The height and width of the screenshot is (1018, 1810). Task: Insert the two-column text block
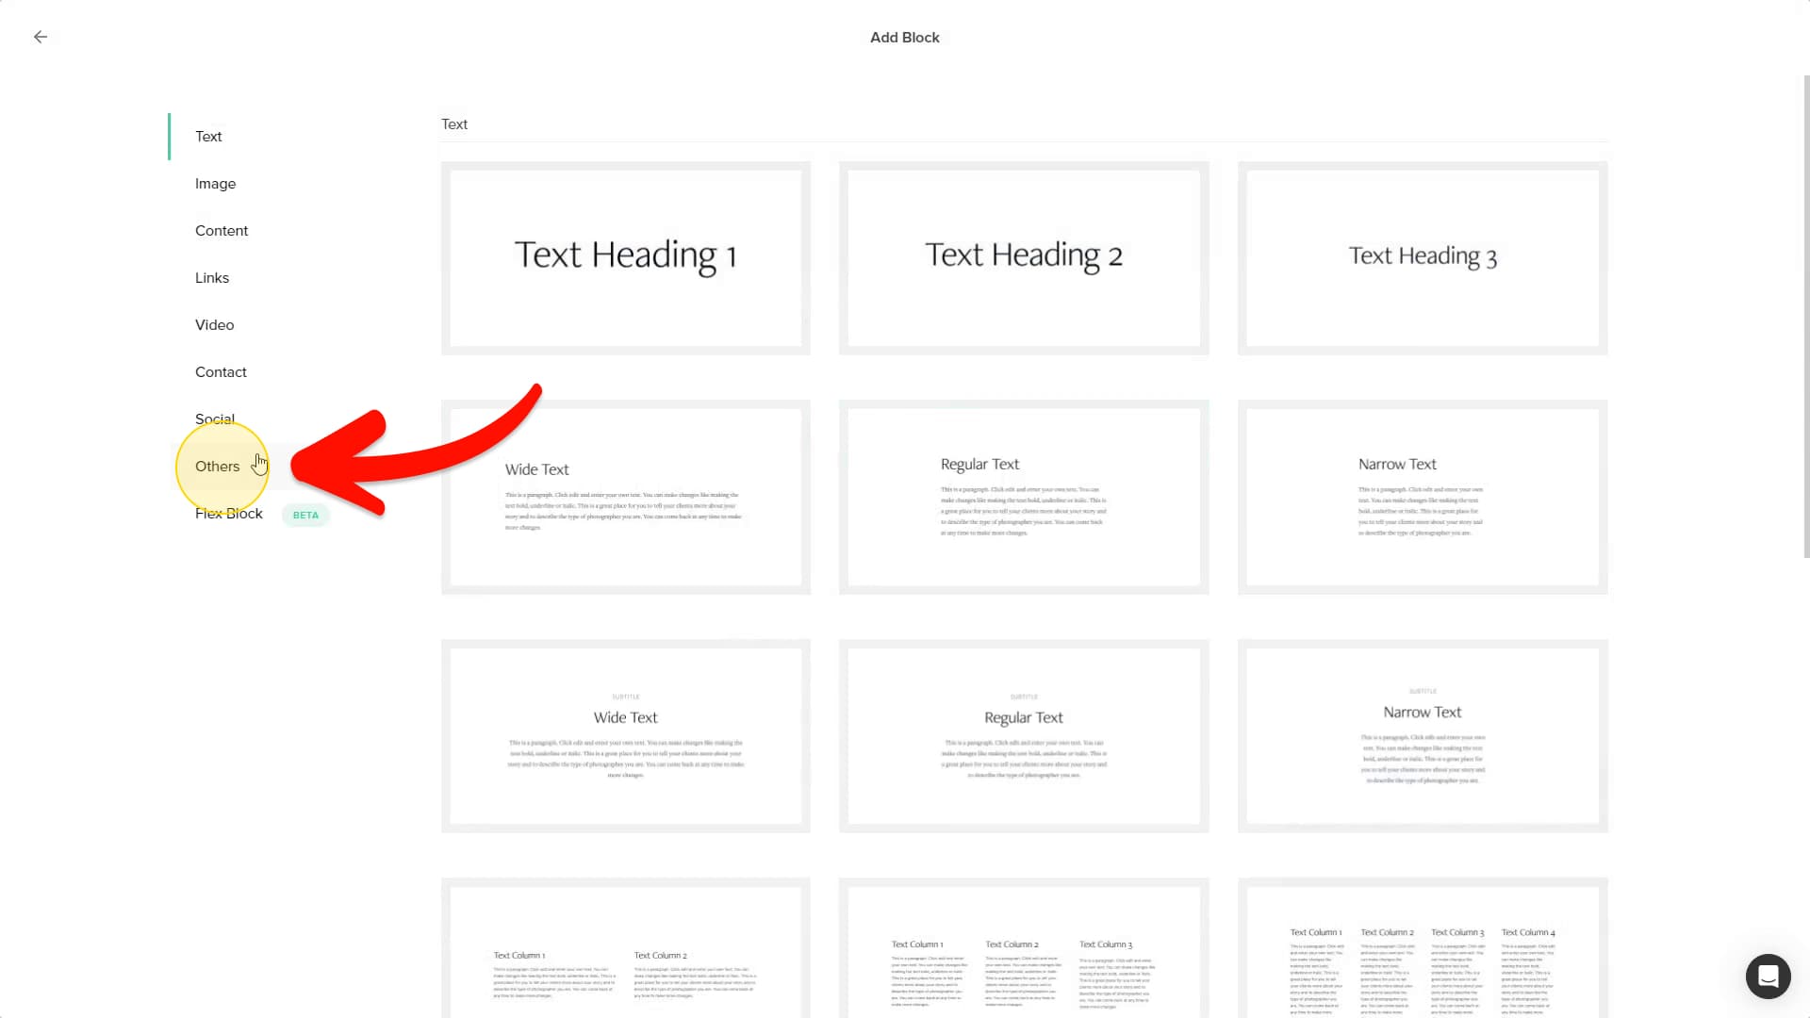(625, 948)
